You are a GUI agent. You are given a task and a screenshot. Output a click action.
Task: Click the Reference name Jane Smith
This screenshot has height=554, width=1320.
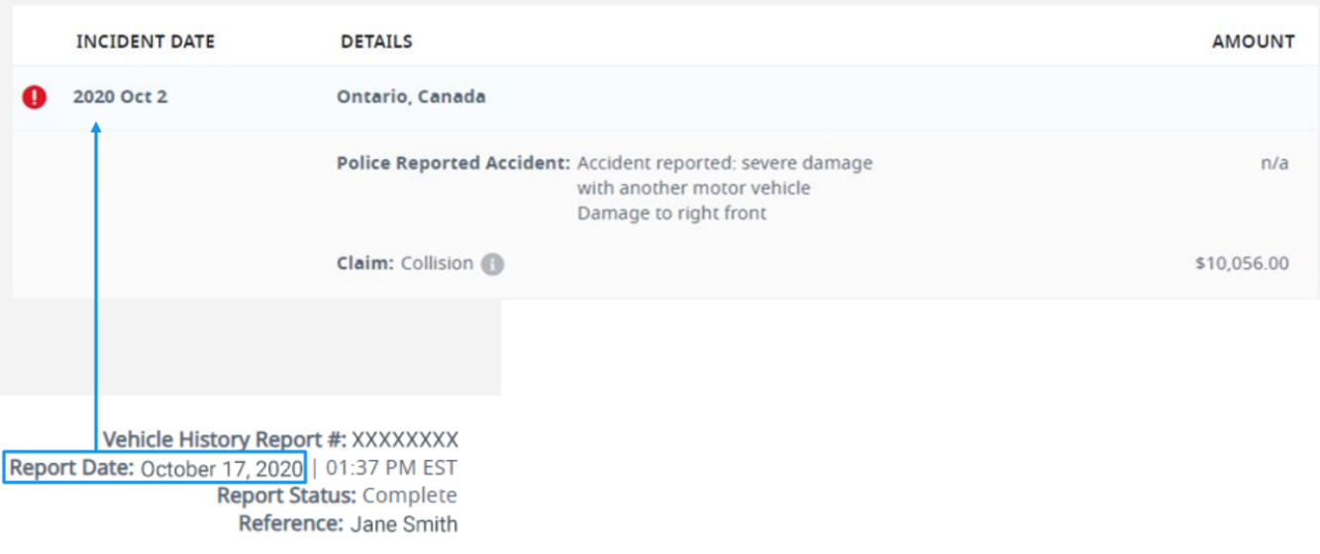pos(403,523)
